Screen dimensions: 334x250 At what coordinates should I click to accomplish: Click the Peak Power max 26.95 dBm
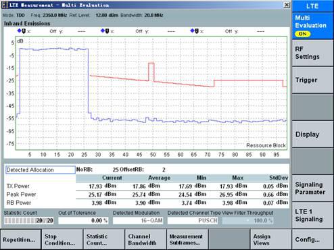(233, 194)
